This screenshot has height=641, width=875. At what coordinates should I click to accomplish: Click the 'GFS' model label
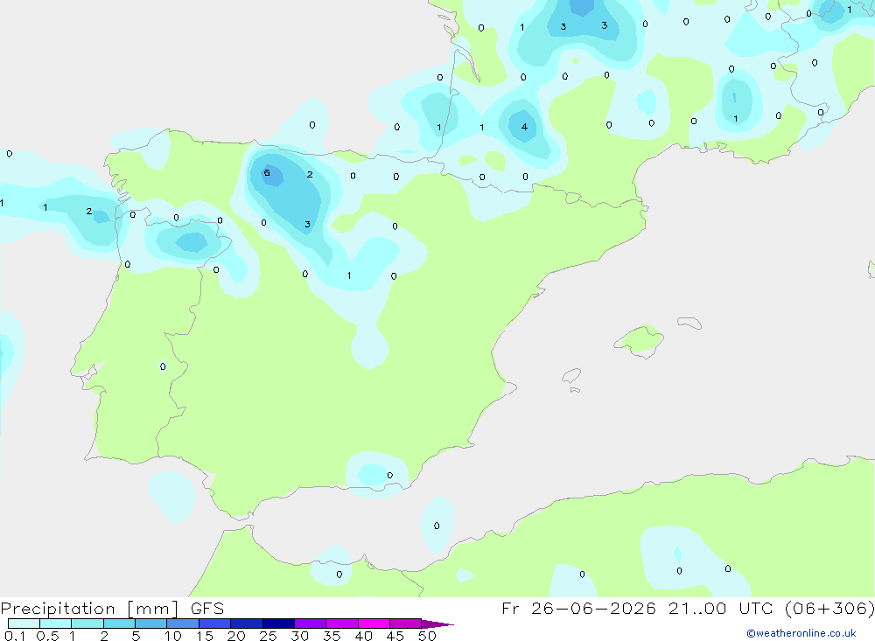(207, 609)
